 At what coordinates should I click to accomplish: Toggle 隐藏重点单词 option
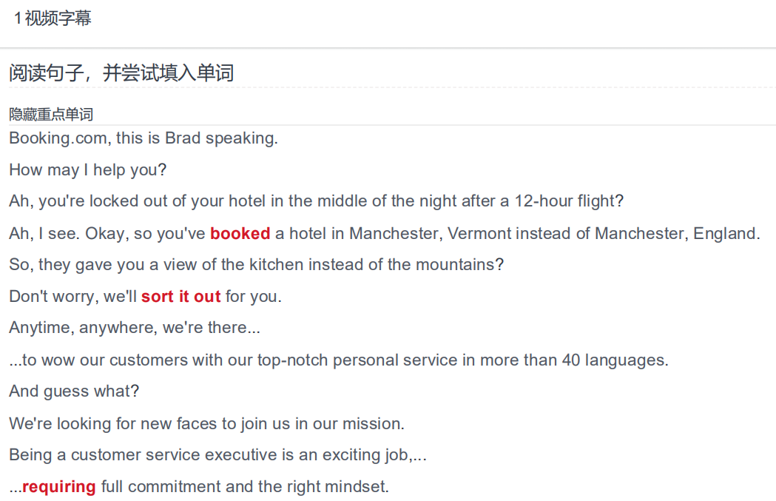point(51,115)
